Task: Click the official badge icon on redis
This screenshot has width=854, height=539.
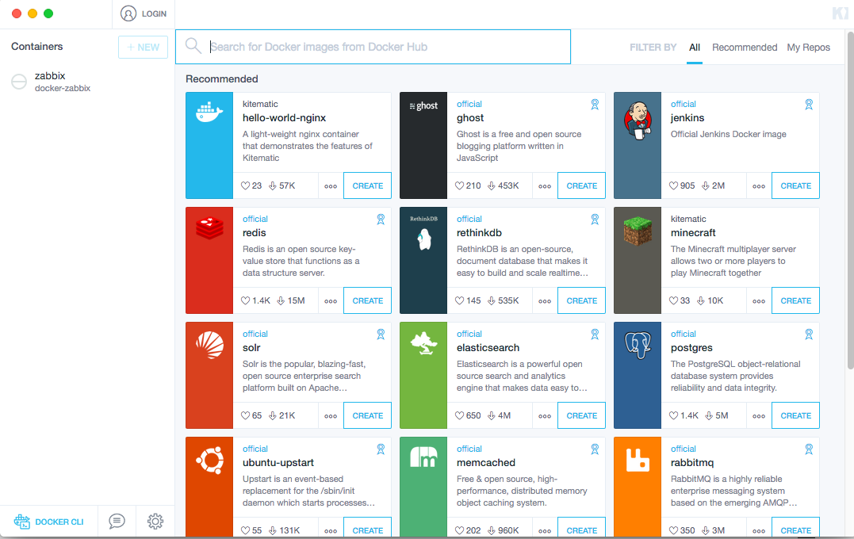Action: pos(381,219)
